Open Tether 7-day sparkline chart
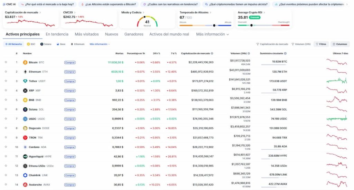Viewport: 354px width, 190px height. (337, 81)
